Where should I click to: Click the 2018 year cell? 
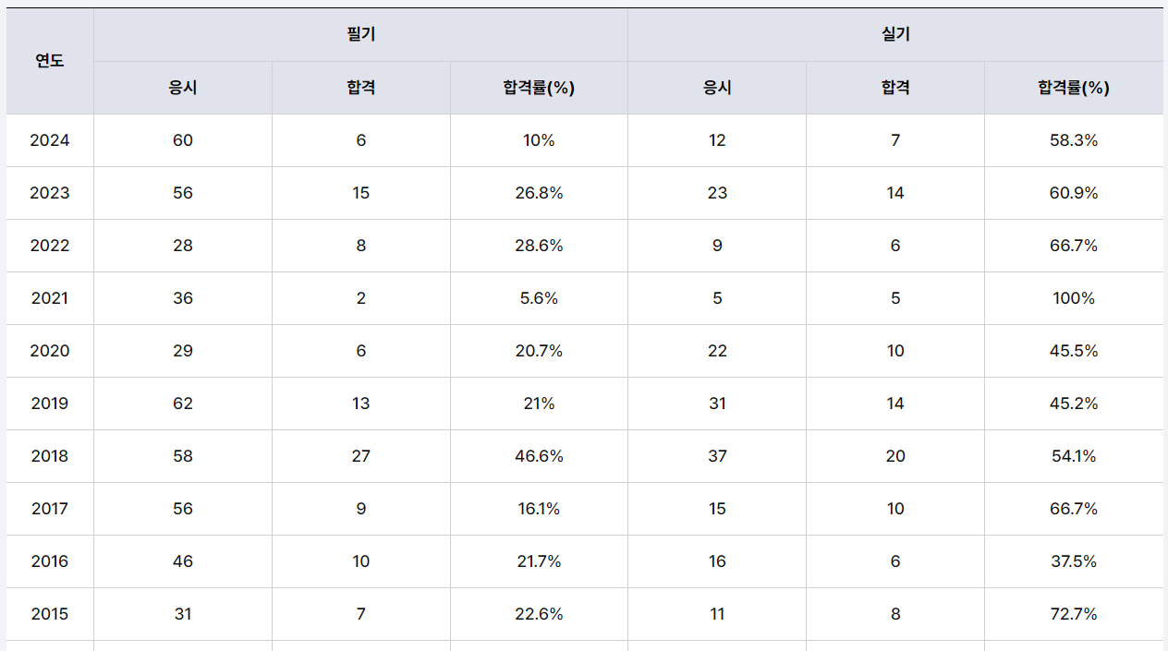[50, 456]
